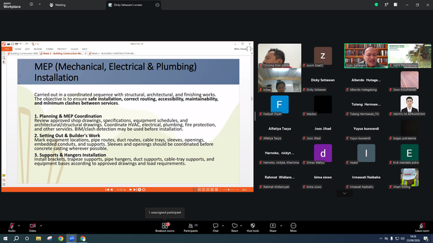Image resolution: width=433 pixels, height=243 pixels.
Task: Open the FILE menu in Nitro Pro
Action: (x=7, y=49)
